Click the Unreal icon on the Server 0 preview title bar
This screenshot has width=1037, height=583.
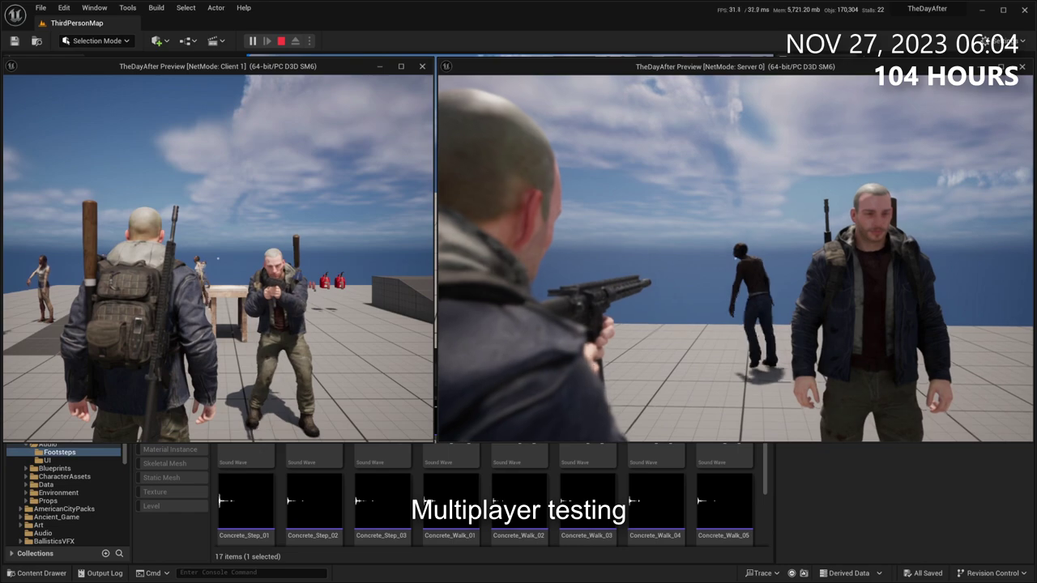click(x=447, y=66)
